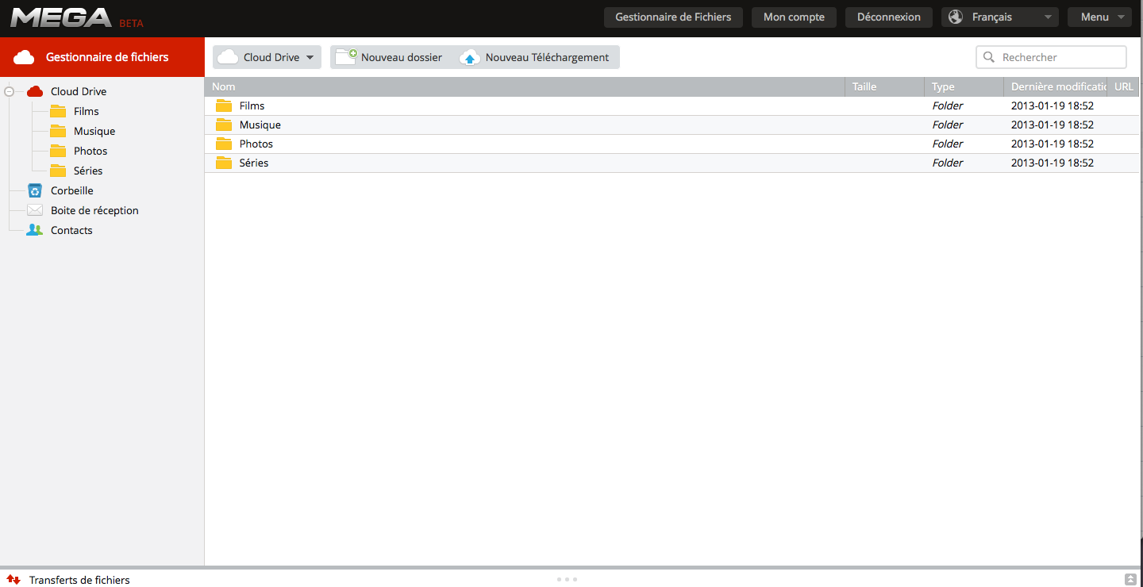Select Gestionnaire de Fichiers in top bar
Image resolution: width=1143 pixels, height=587 pixels.
coord(673,17)
